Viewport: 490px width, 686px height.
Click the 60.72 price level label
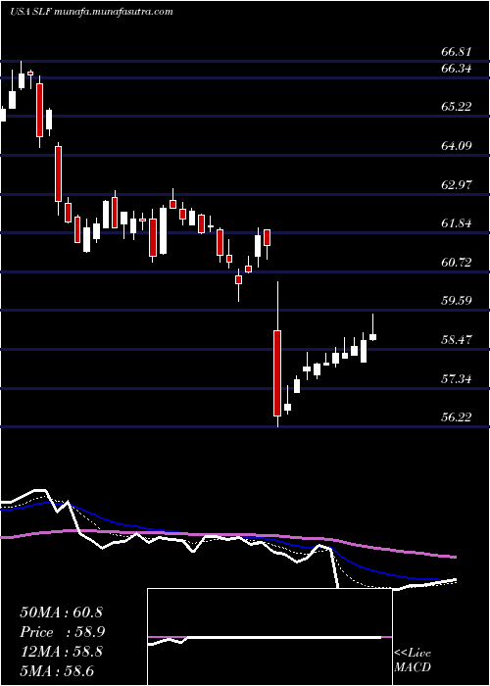pyautogui.click(x=457, y=263)
